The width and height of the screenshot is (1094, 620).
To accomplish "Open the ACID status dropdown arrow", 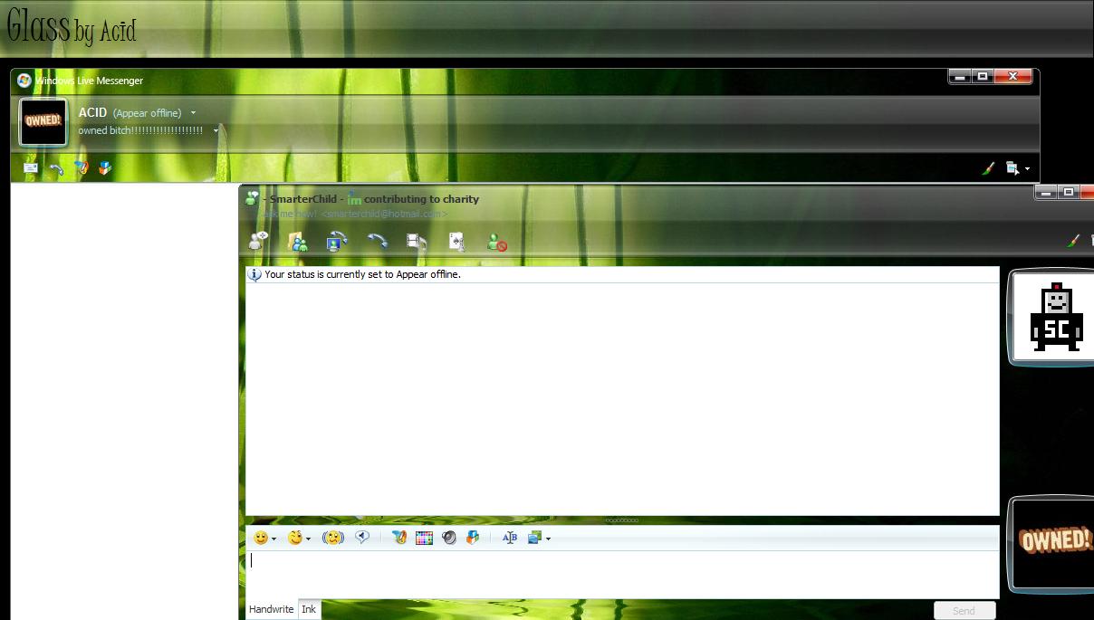I will pos(193,113).
